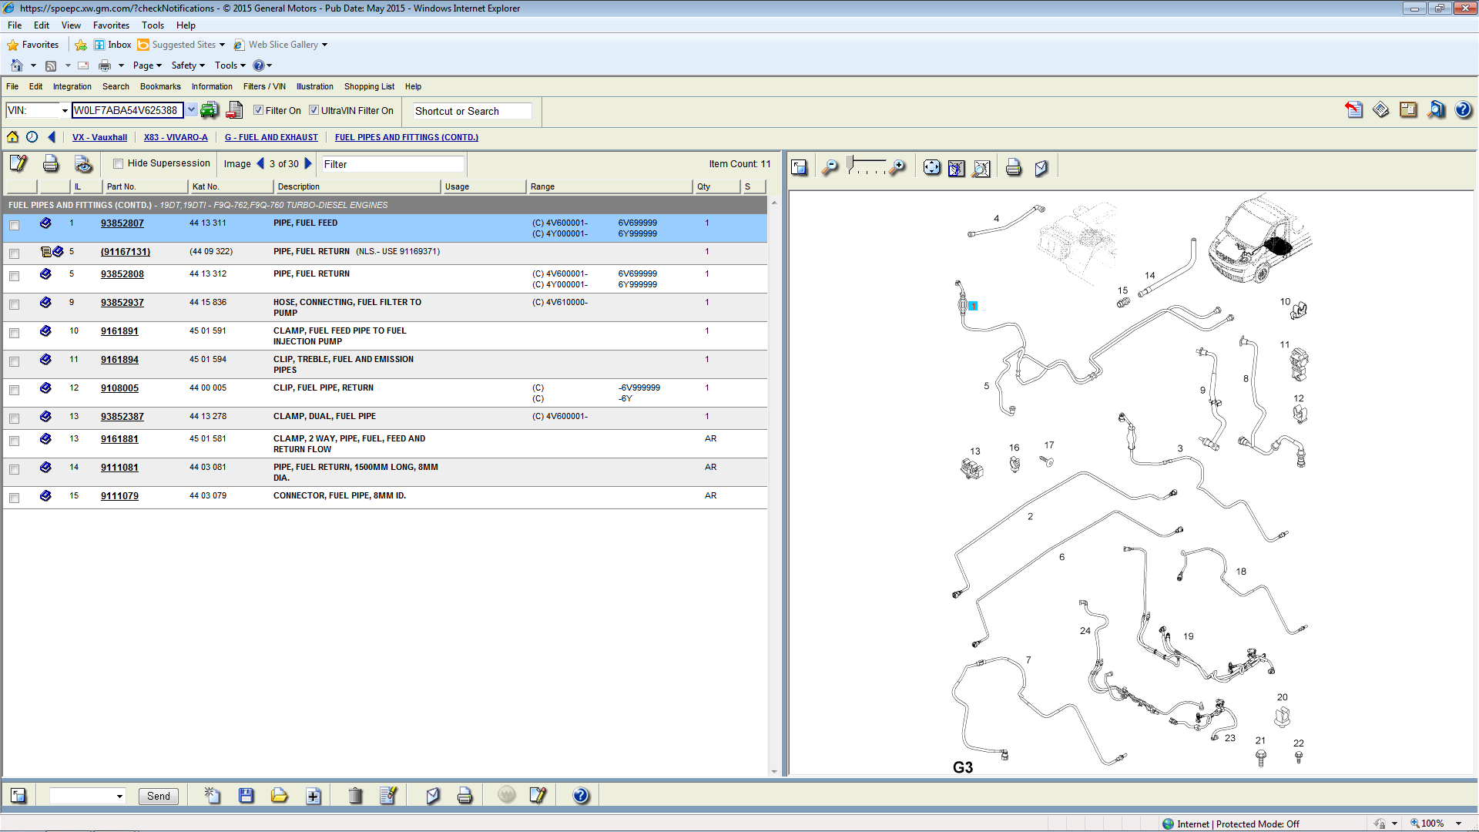Click the blue help icon at top right

[x=1464, y=110]
